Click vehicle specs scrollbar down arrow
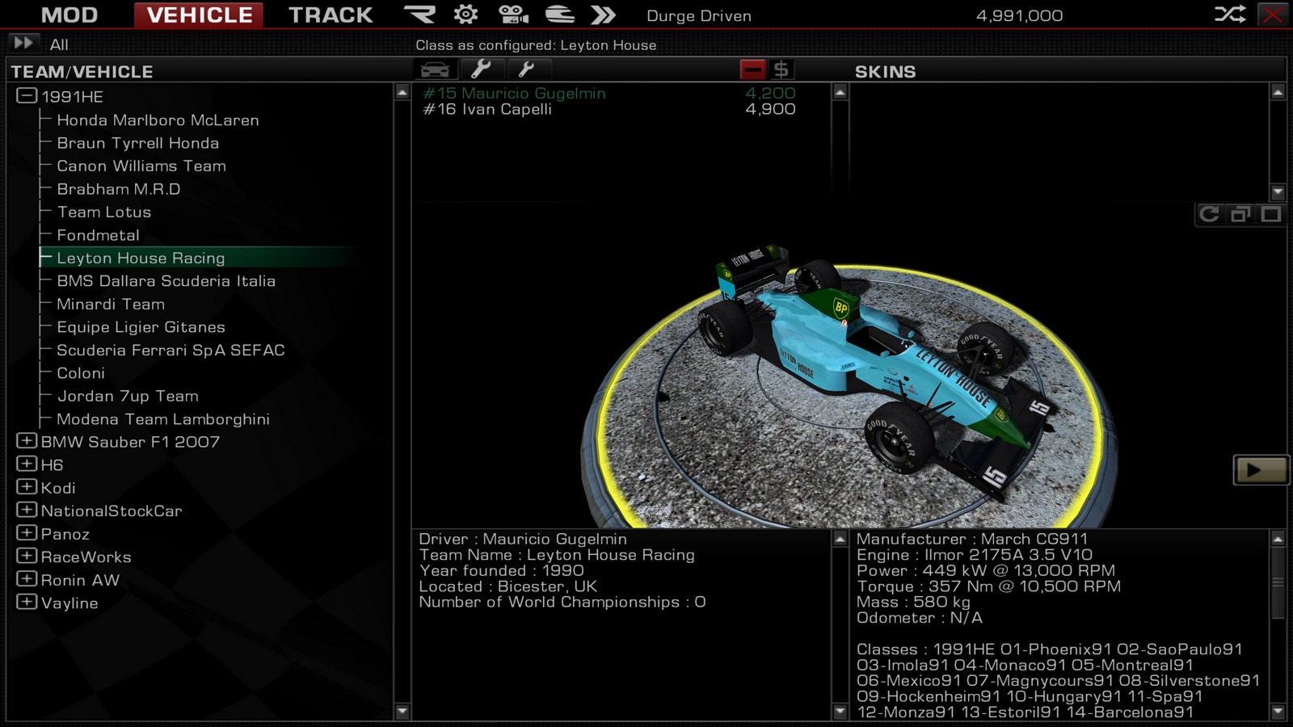 1278,712
